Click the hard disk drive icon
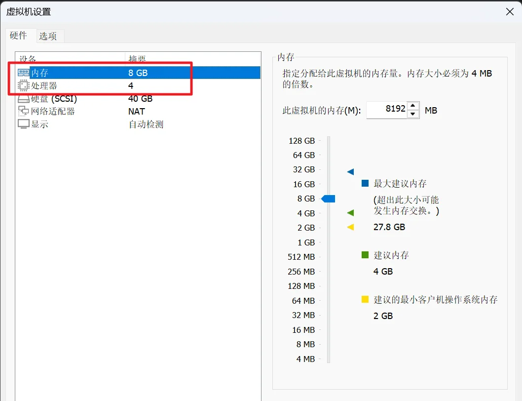The width and height of the screenshot is (522, 401). tap(23, 99)
